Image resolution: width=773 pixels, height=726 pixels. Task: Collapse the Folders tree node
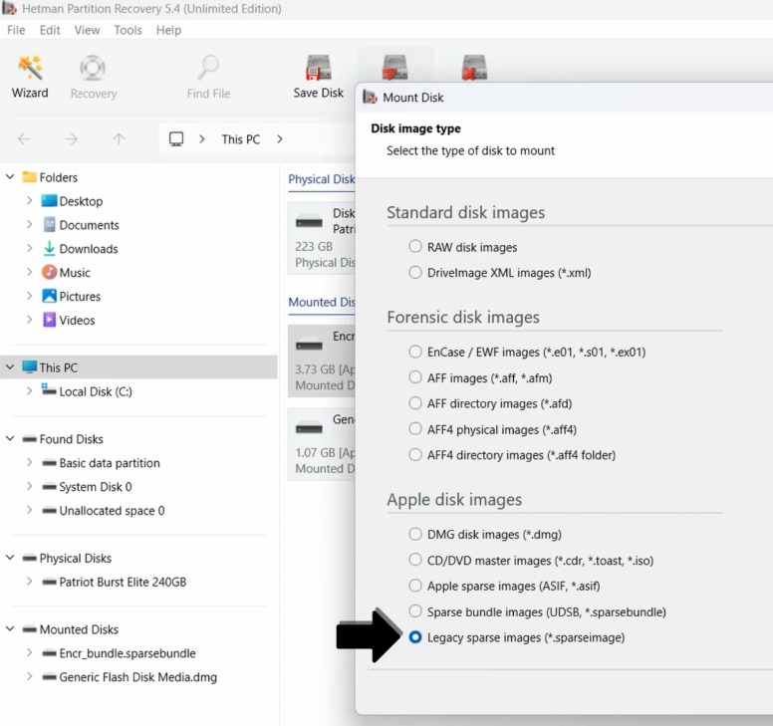click(10, 176)
